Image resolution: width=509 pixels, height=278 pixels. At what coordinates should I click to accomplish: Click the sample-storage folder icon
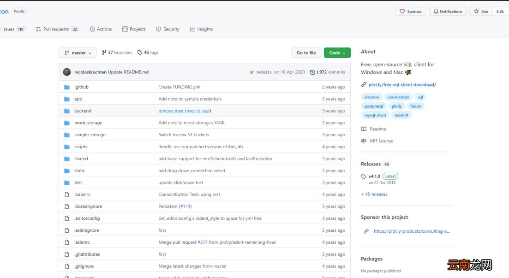click(67, 135)
